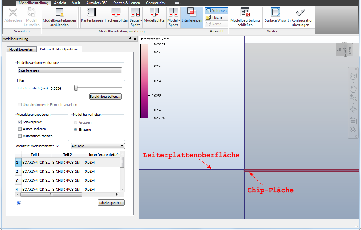Toggle the Schwerpunkt checkbox
361x230 pixels.
click(x=20, y=122)
